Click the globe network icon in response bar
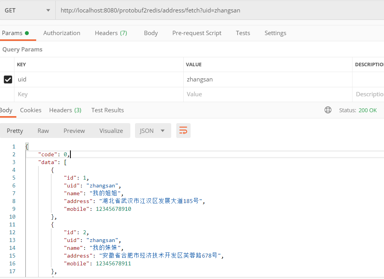Screen dimensions: 384x279 pos(328,110)
